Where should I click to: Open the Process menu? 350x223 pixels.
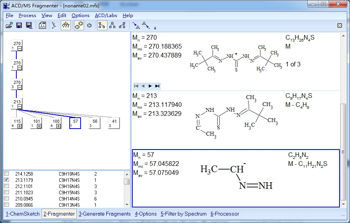pyautogui.click(x=27, y=16)
